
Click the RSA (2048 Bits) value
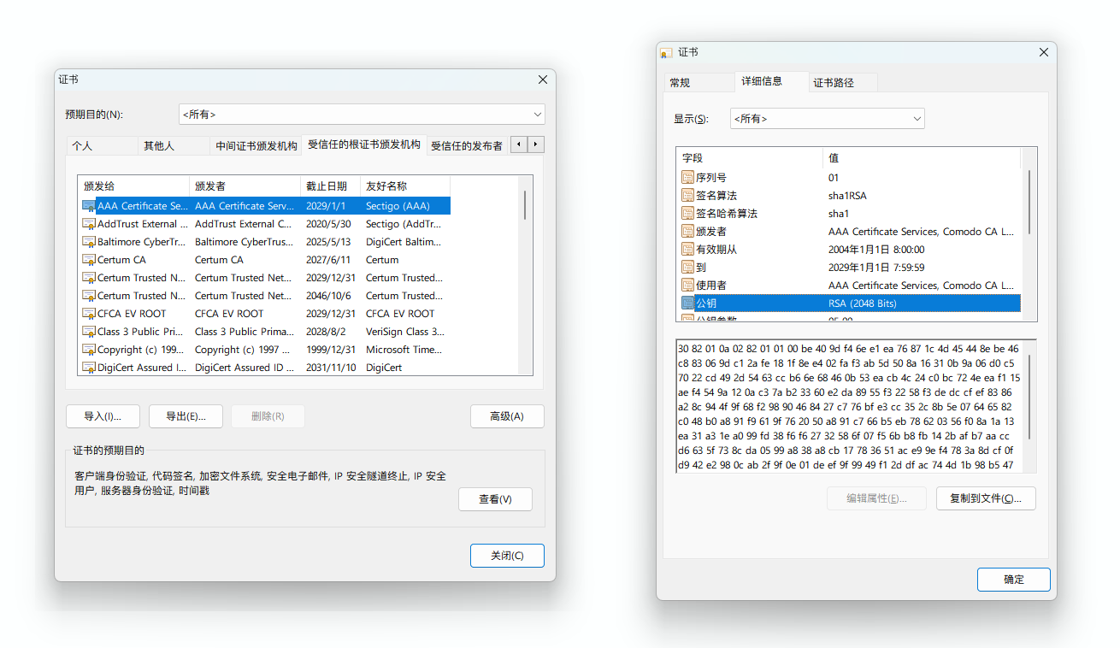863,303
